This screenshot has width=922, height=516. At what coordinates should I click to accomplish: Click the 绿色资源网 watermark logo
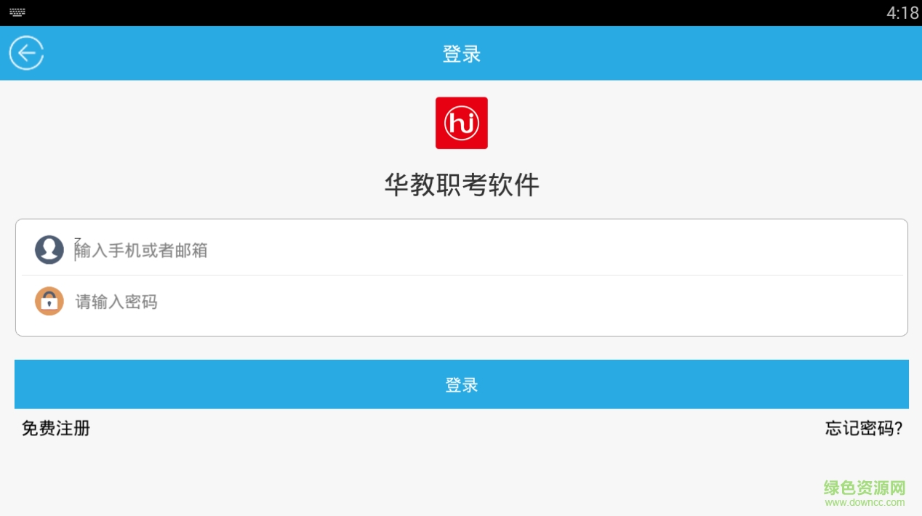click(x=865, y=488)
